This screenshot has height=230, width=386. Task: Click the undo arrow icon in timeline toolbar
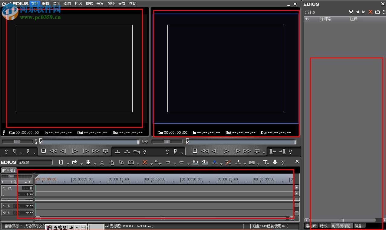[x=168, y=163]
